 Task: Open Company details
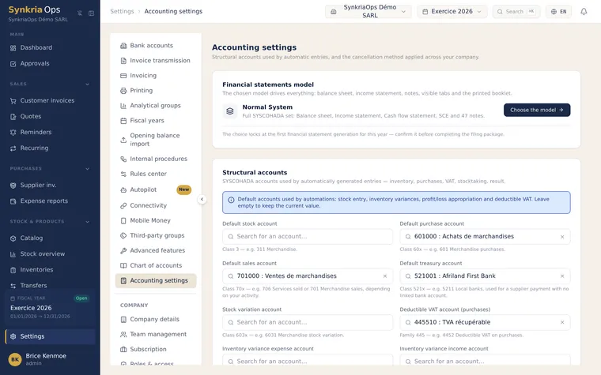(x=156, y=319)
